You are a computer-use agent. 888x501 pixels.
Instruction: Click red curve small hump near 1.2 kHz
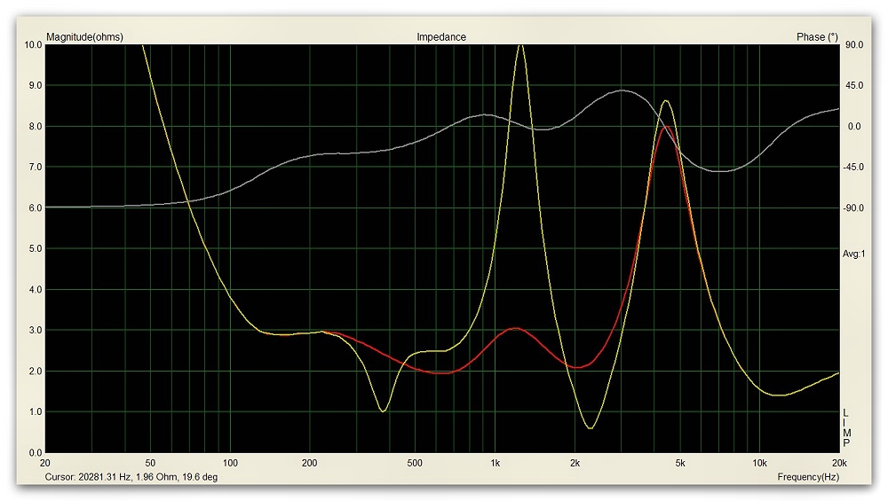(x=516, y=328)
